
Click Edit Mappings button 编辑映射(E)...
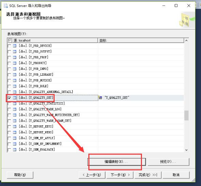click(x=116, y=162)
